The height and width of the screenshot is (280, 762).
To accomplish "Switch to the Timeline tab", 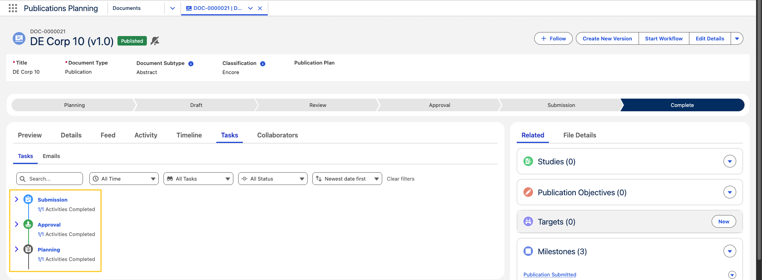I will (x=189, y=135).
